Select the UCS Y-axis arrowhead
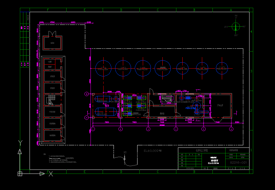Screen dimensions: 275x190 tap(20, 152)
